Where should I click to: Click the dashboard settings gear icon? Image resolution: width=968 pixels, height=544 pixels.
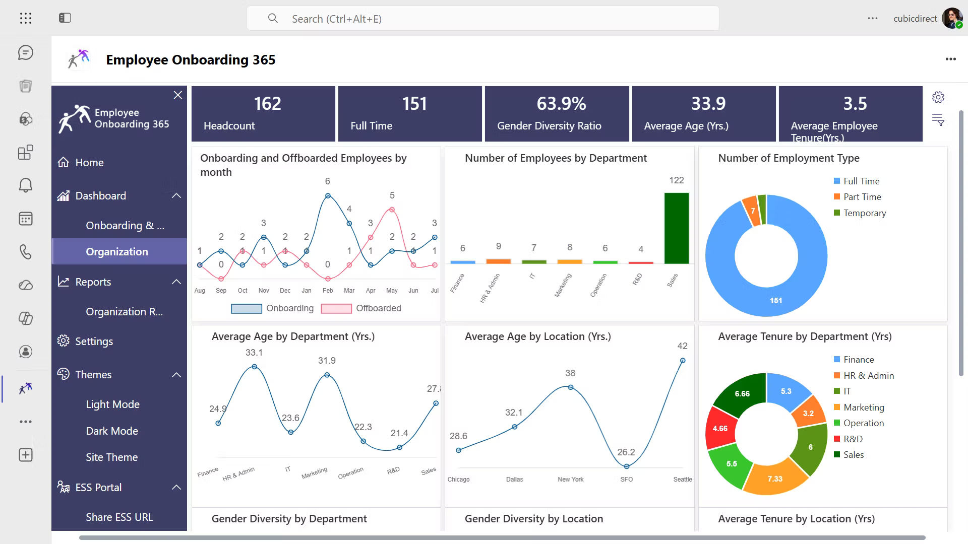click(x=938, y=97)
